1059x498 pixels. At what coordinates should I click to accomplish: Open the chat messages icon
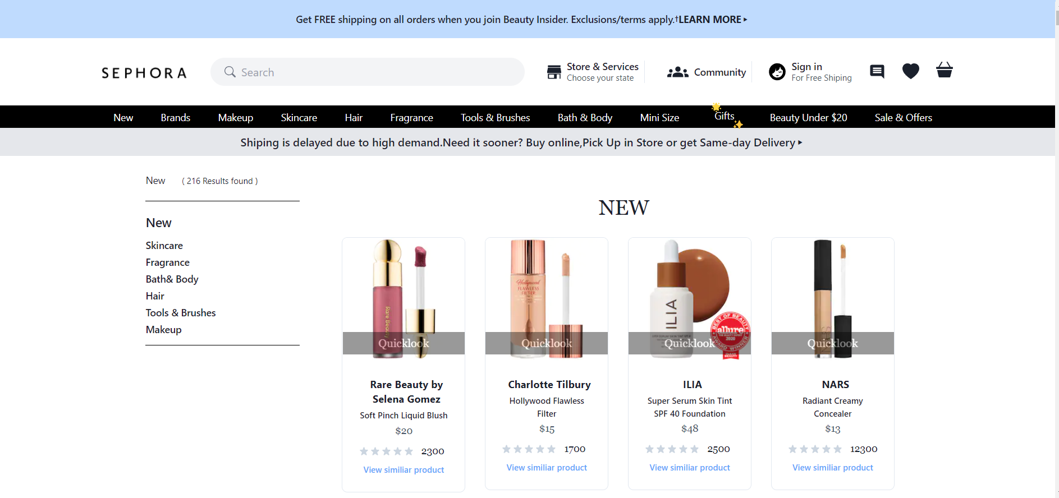[x=877, y=71]
